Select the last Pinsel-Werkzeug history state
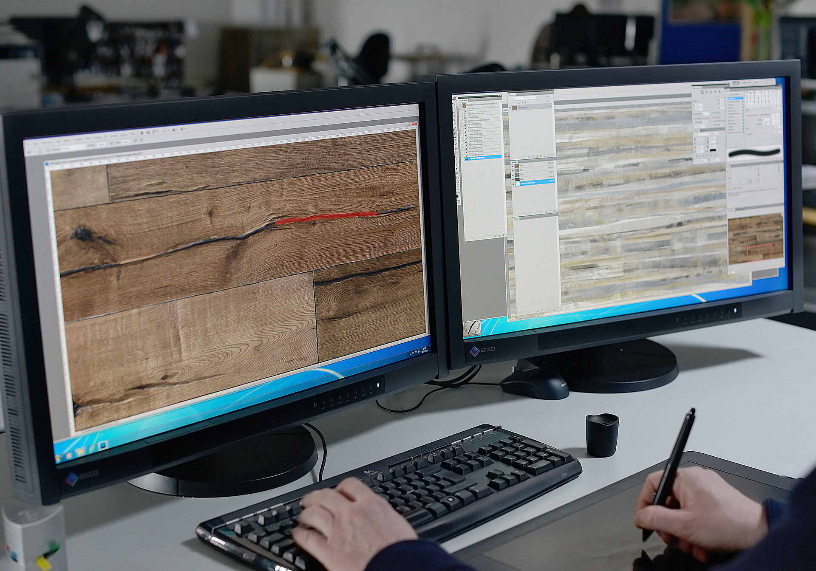The image size is (816, 571). pos(476,158)
